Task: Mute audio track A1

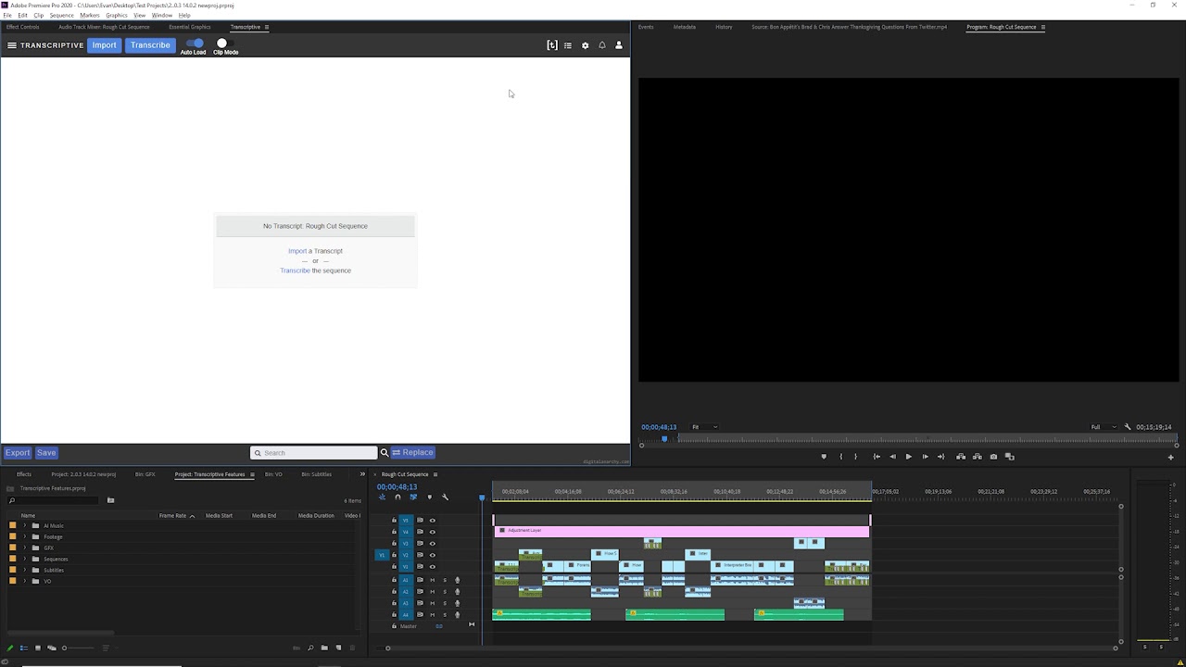Action: (432, 580)
